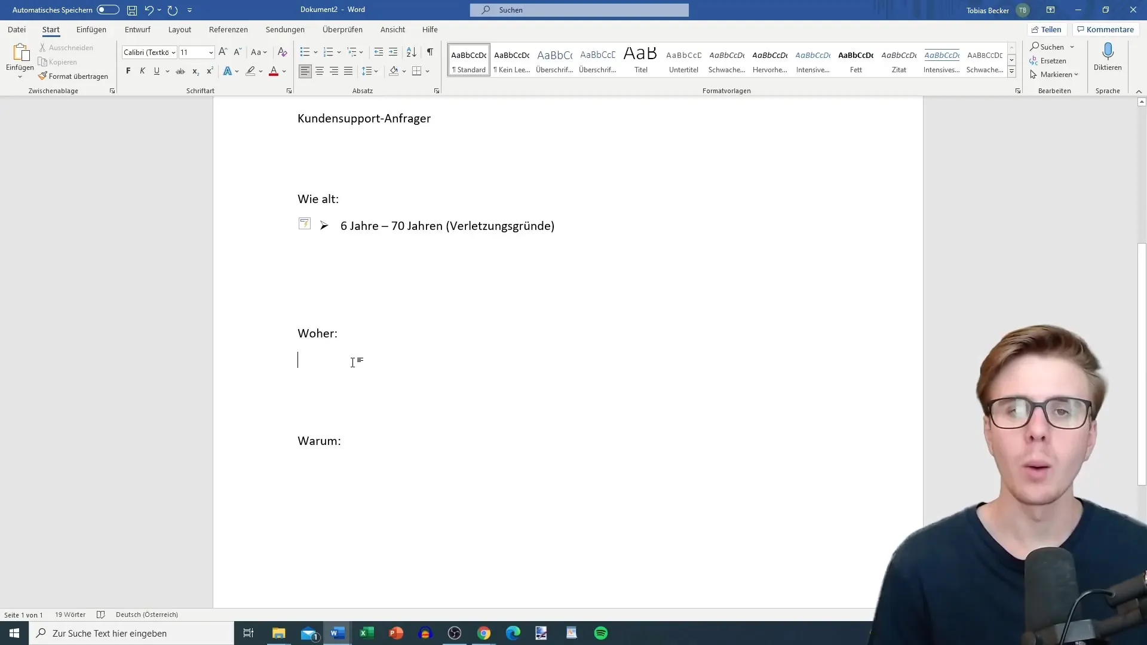Open the Datei tab

click(17, 29)
